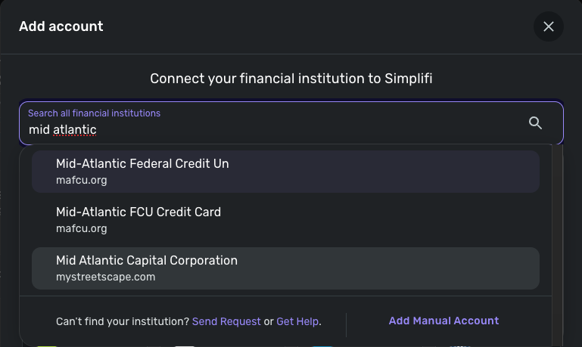Click the red-underlined word "atlantic" in search
582x347 pixels.
point(75,130)
